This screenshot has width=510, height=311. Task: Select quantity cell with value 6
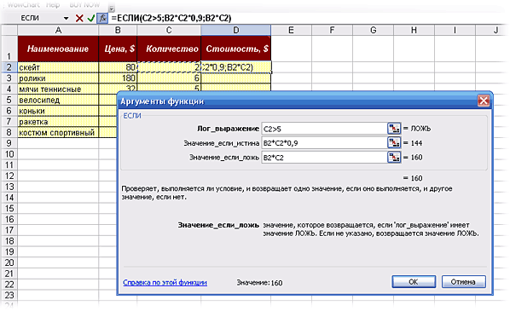tap(169, 78)
